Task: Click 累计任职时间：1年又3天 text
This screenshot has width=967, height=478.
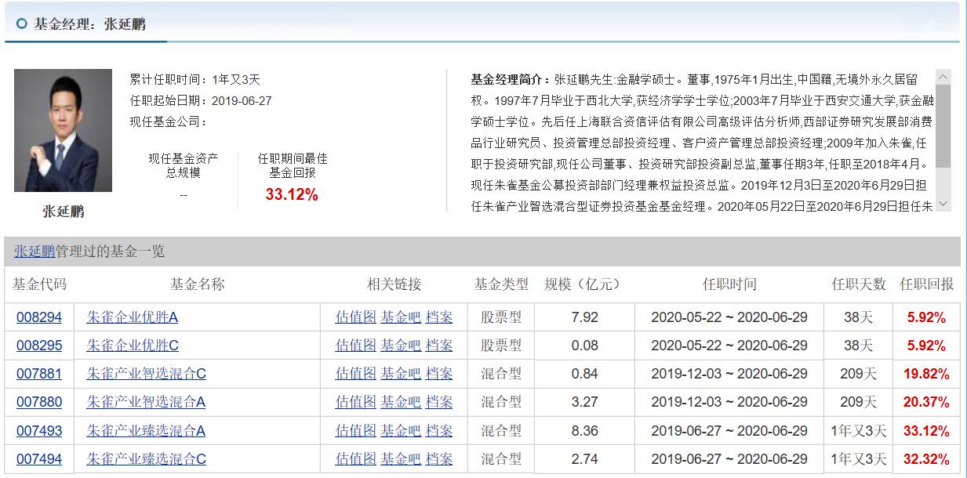Action: click(194, 79)
